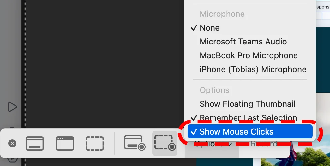Image resolution: width=330 pixels, height=166 pixels.
Task: Choose the Capture Selected Window icon
Action: tap(65, 143)
